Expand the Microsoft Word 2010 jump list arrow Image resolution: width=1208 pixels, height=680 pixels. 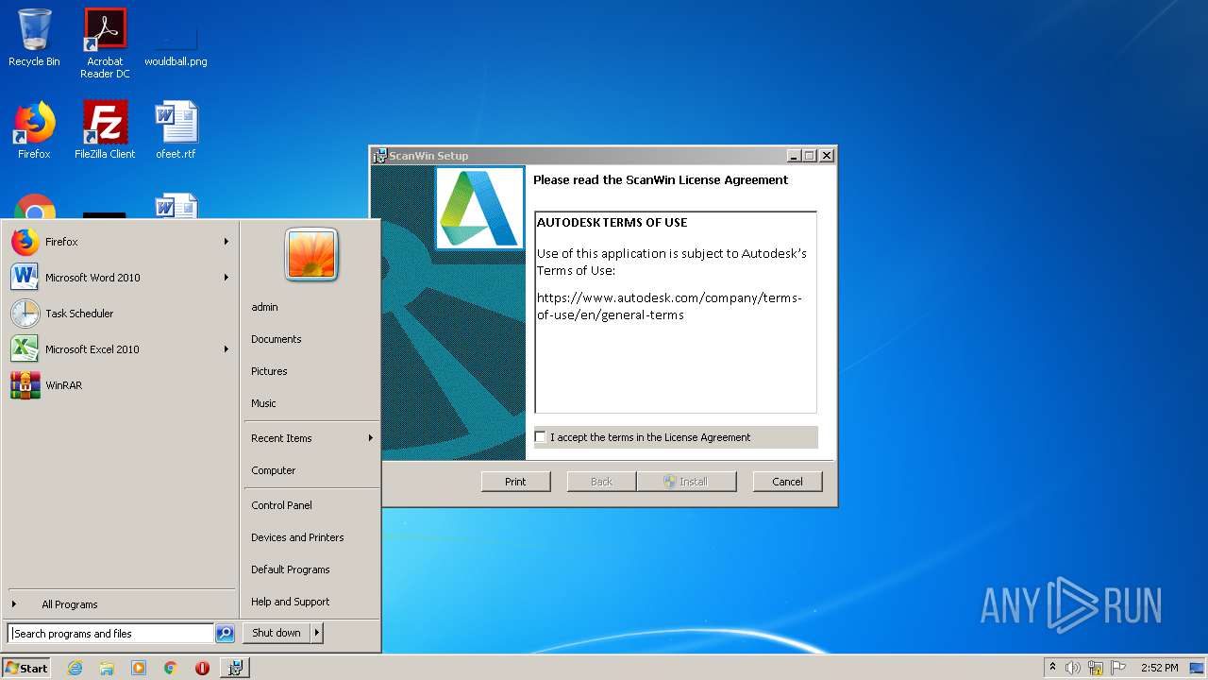(x=226, y=278)
